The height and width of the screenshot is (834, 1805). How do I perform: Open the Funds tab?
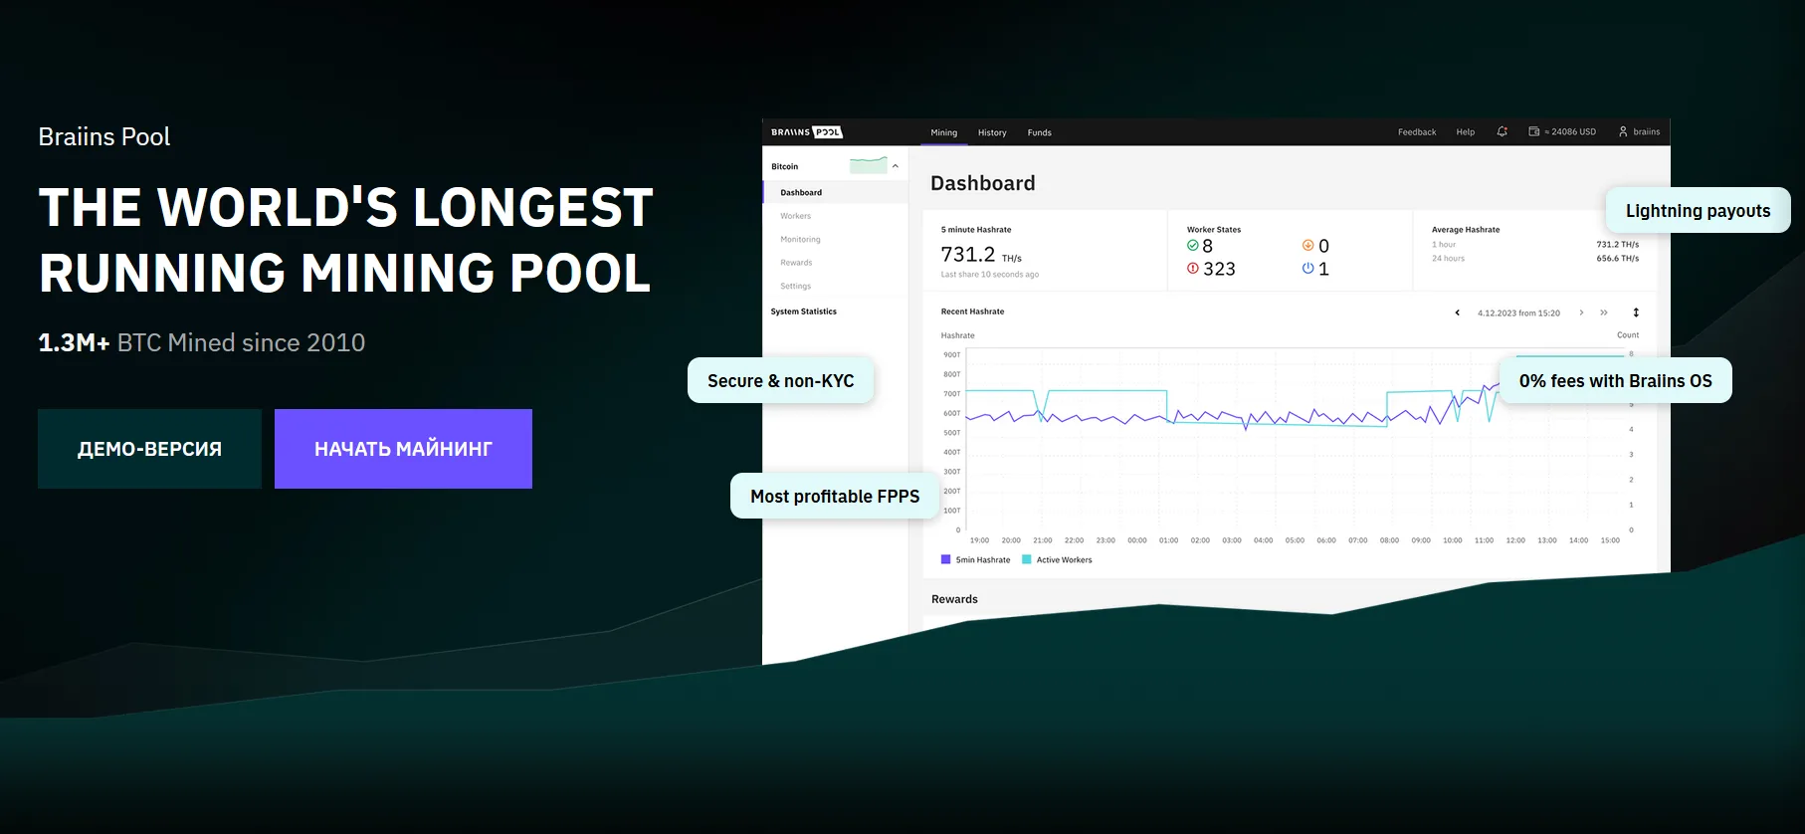(x=1040, y=132)
